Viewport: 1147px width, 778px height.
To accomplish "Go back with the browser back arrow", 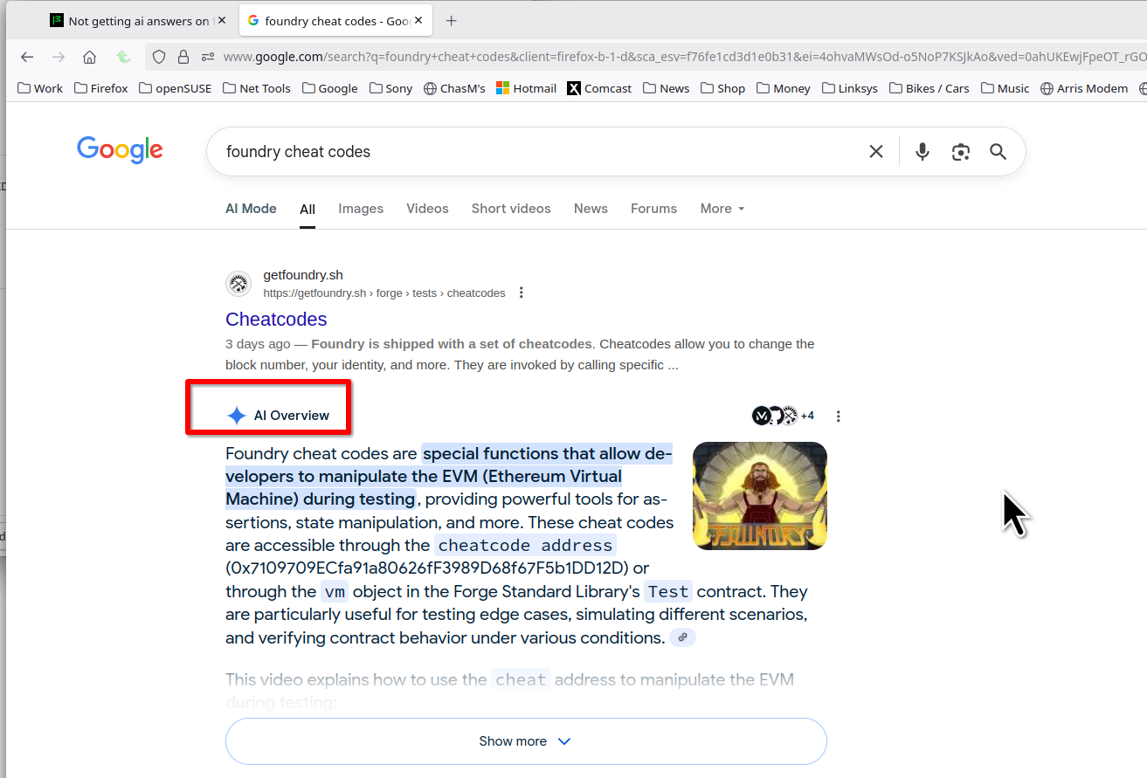I will [27, 57].
